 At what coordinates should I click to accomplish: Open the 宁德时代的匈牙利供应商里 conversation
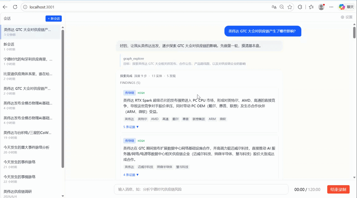[30, 61]
